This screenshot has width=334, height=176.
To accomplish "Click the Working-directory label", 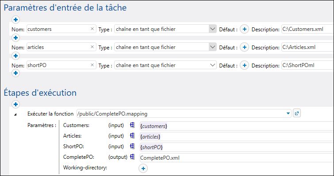I will click(85, 168).
